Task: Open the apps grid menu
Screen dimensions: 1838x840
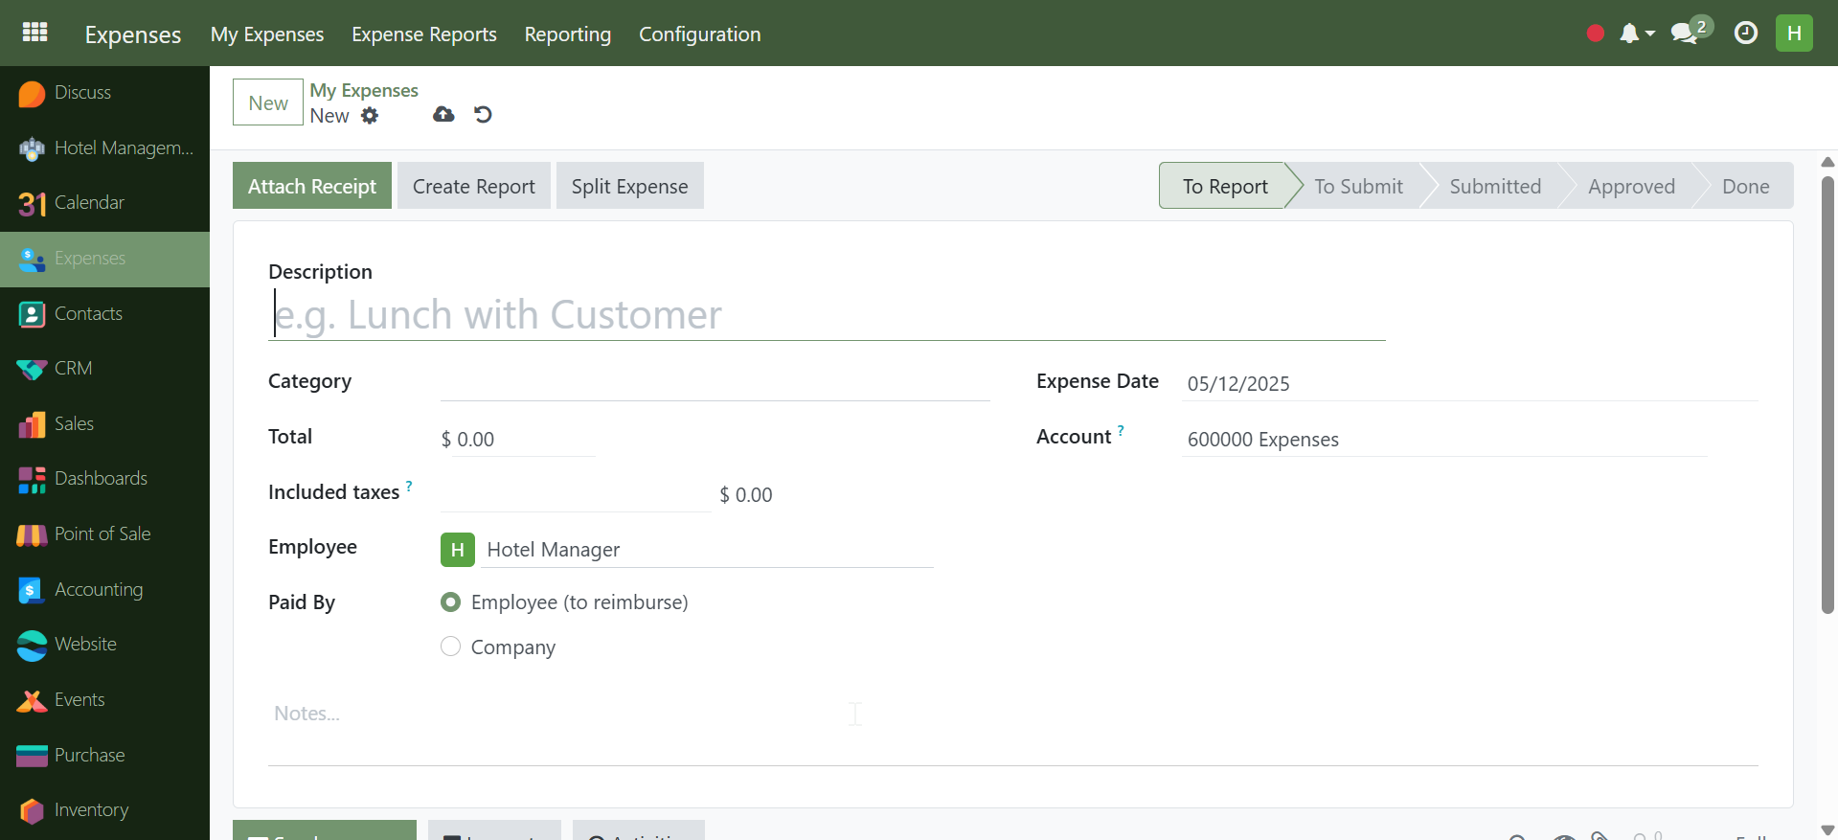Action: point(34,33)
